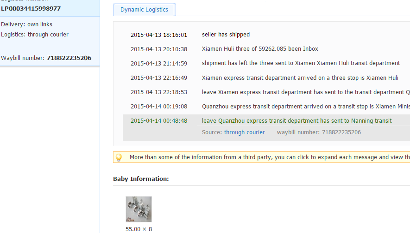Click the 2015-04-14 00:48:48 timestamp
Screen dimensions: 410x233
point(158,121)
